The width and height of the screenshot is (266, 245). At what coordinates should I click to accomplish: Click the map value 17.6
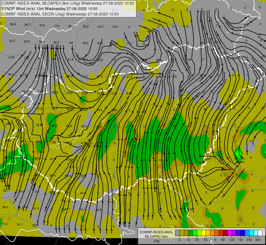[x=39, y=109]
